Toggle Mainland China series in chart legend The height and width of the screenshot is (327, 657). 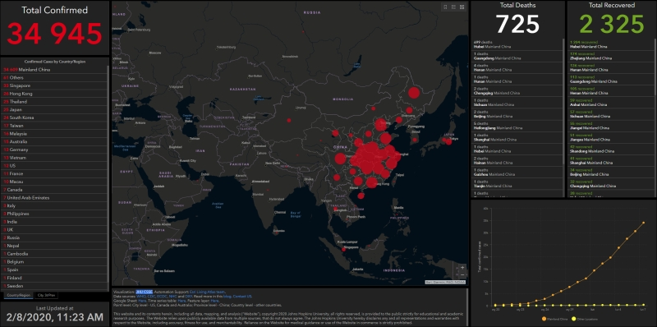pyautogui.click(x=556, y=320)
